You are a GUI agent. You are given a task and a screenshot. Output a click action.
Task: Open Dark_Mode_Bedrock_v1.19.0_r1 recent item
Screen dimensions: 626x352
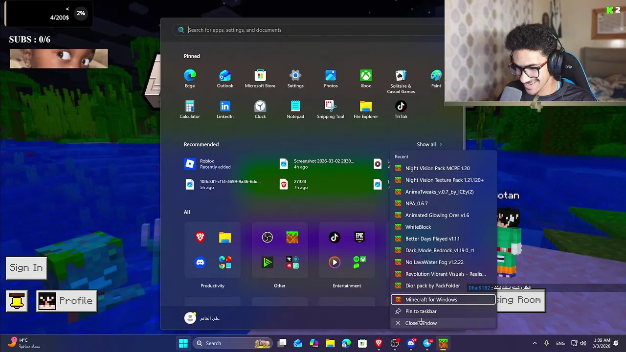pyautogui.click(x=443, y=250)
